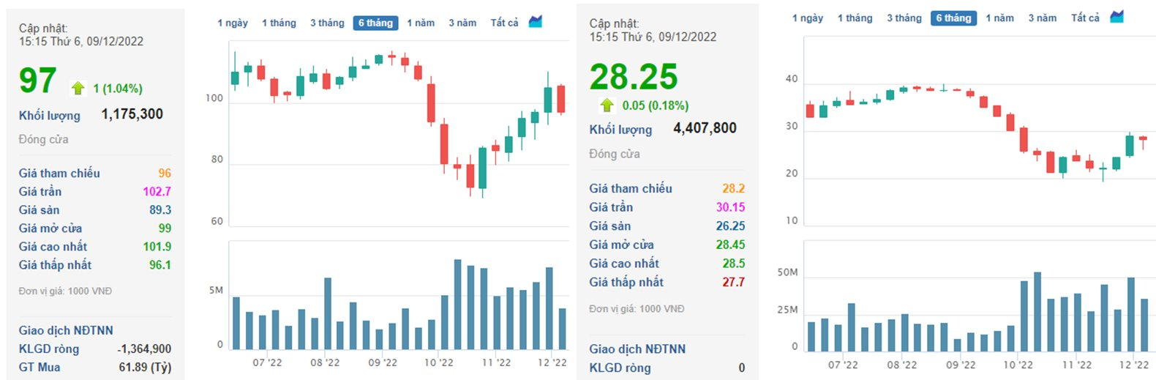Click lowest price value 96.1

click(160, 265)
